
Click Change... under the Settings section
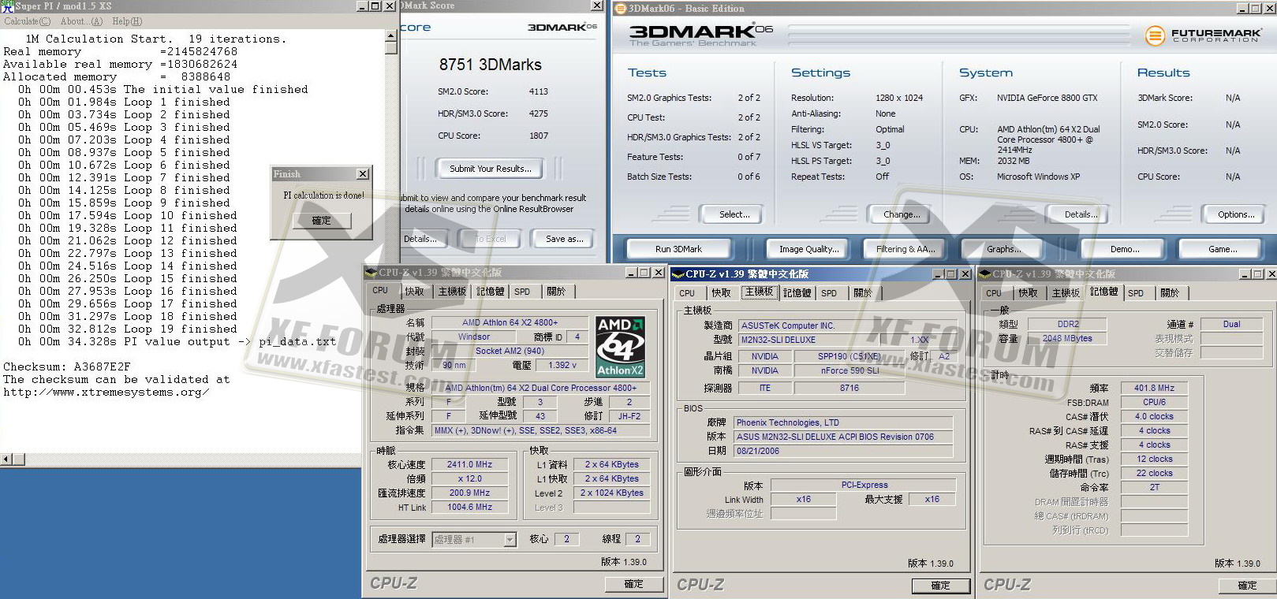902,214
